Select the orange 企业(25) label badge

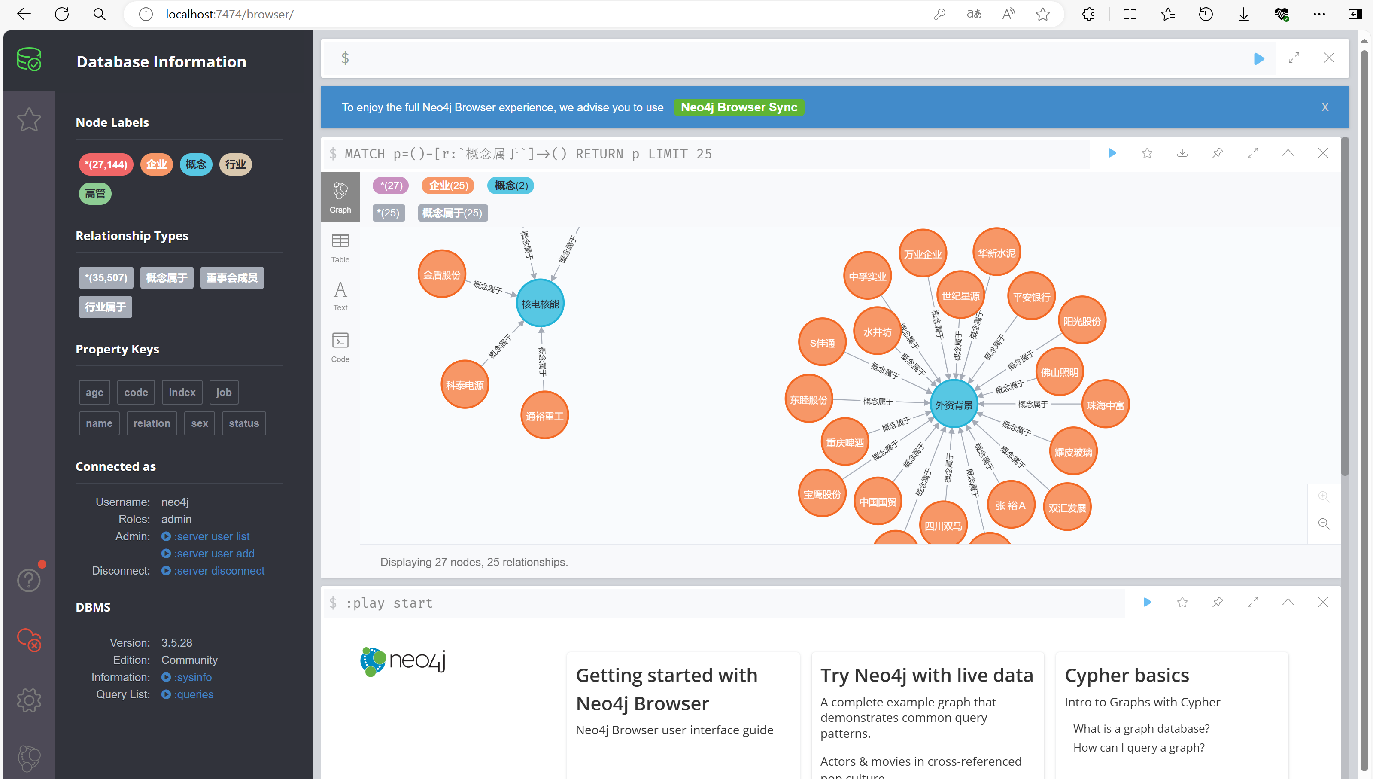[448, 186]
